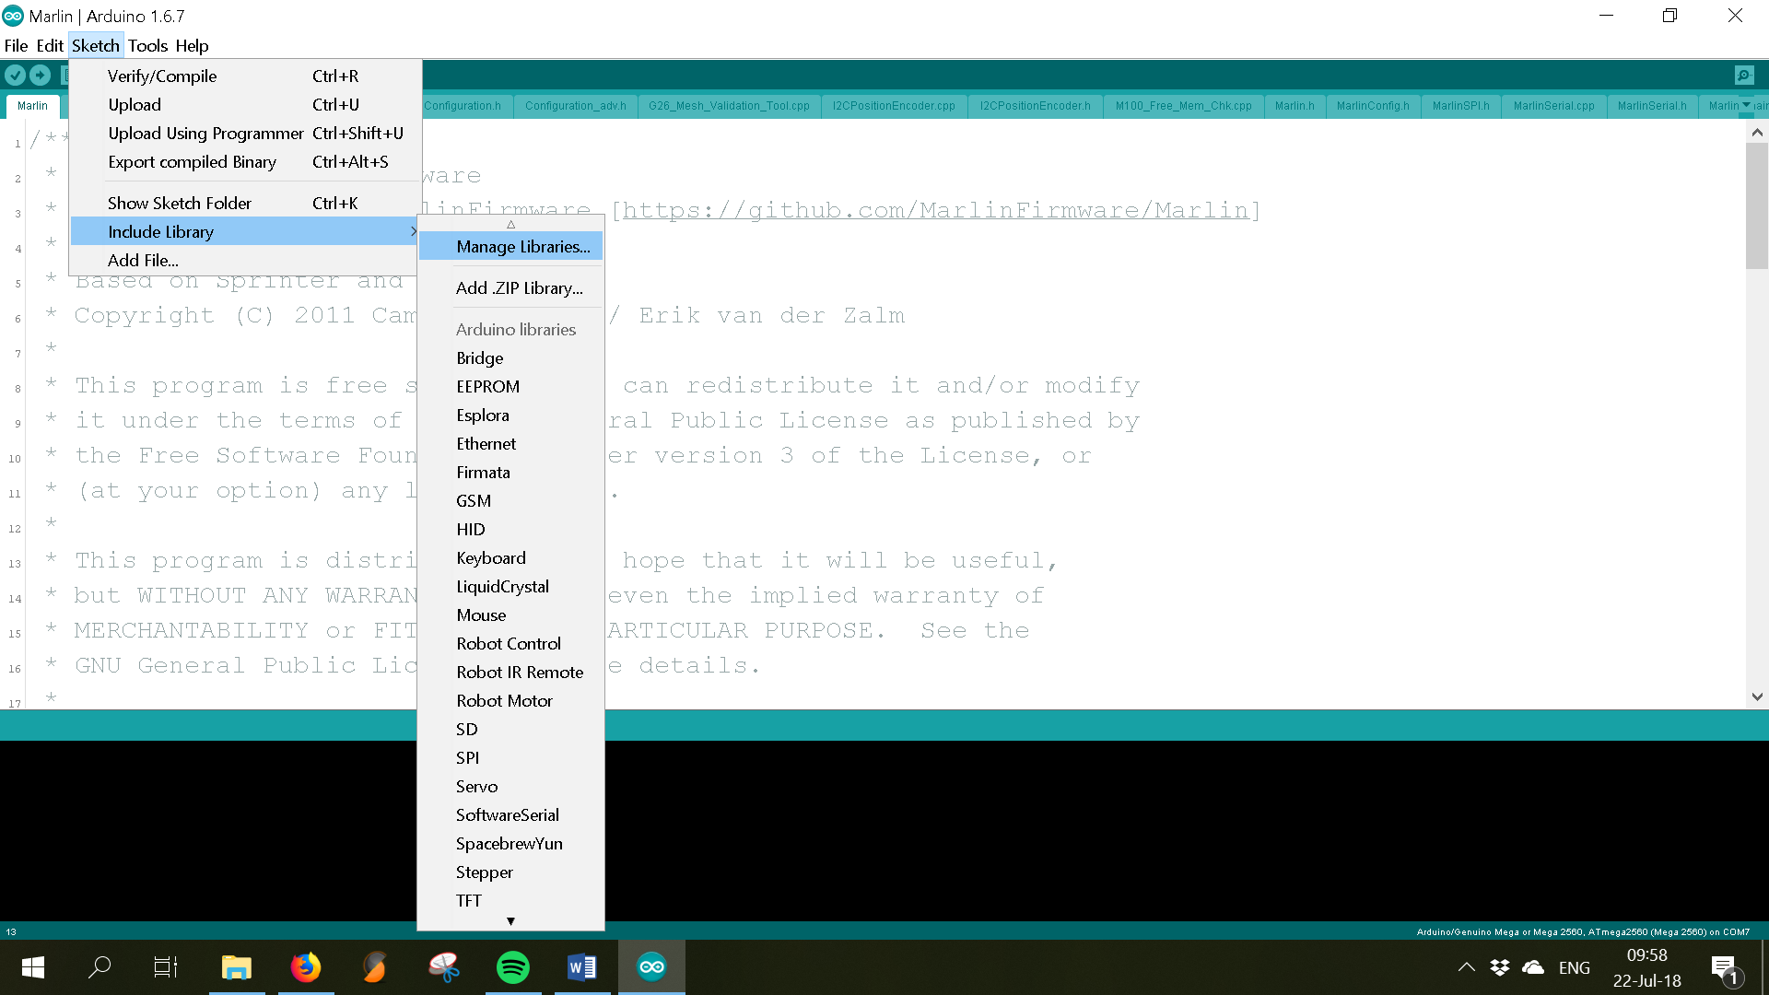This screenshot has width=1769, height=995.
Task: Include the Esplora library
Action: [511, 416]
